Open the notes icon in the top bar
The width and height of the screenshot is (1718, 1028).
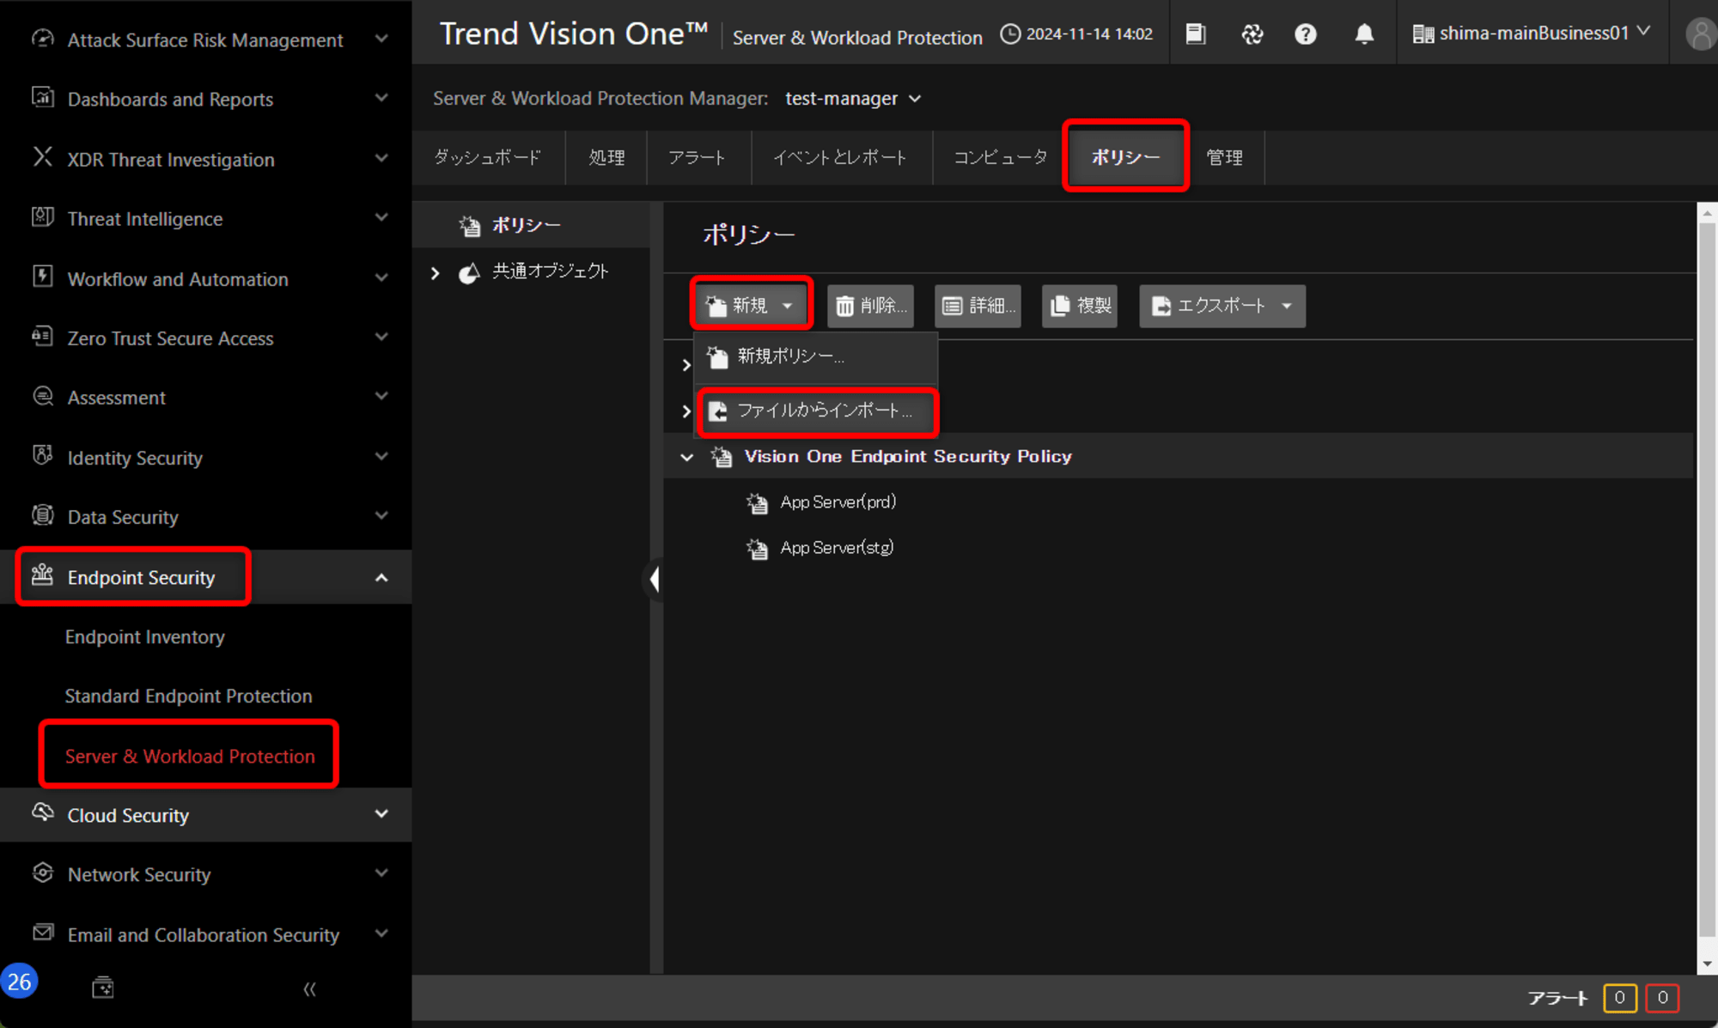pyautogui.click(x=1196, y=33)
